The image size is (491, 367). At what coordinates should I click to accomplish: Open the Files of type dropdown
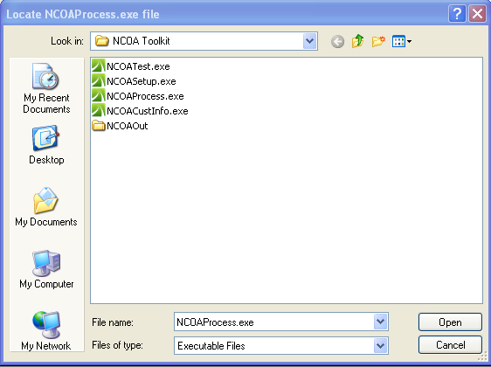(380, 346)
